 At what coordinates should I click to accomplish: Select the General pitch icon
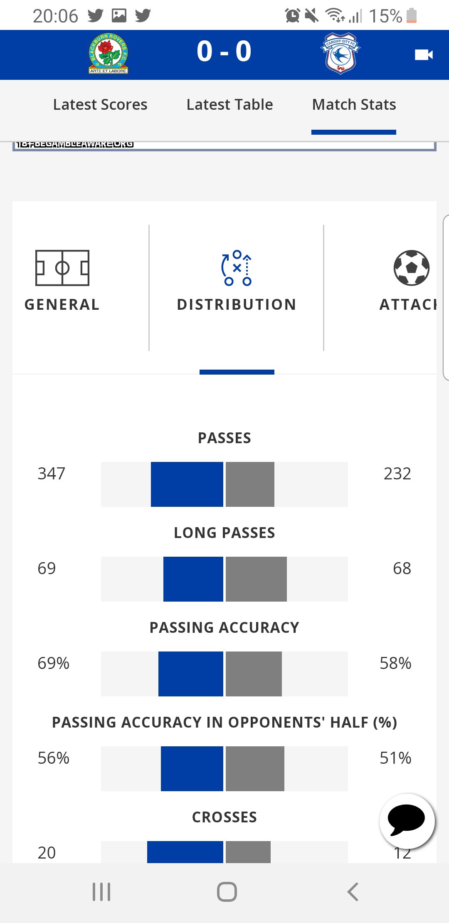coord(62,268)
